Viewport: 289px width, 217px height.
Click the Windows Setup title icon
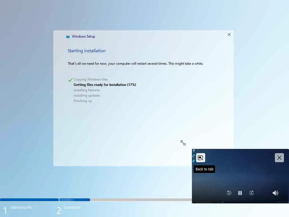[x=68, y=37]
